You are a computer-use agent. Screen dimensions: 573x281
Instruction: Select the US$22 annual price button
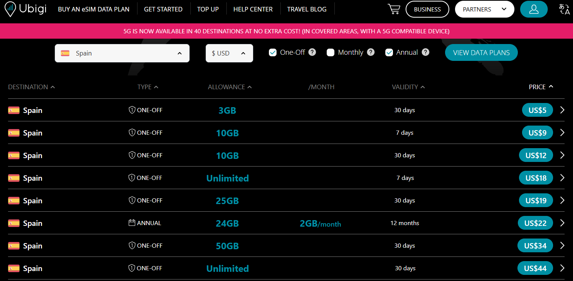pos(535,223)
